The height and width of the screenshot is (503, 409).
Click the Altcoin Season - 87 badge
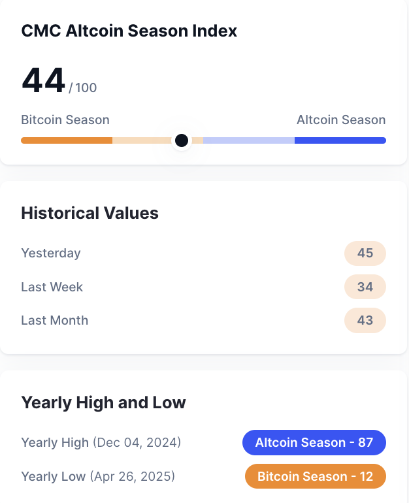pos(314,442)
